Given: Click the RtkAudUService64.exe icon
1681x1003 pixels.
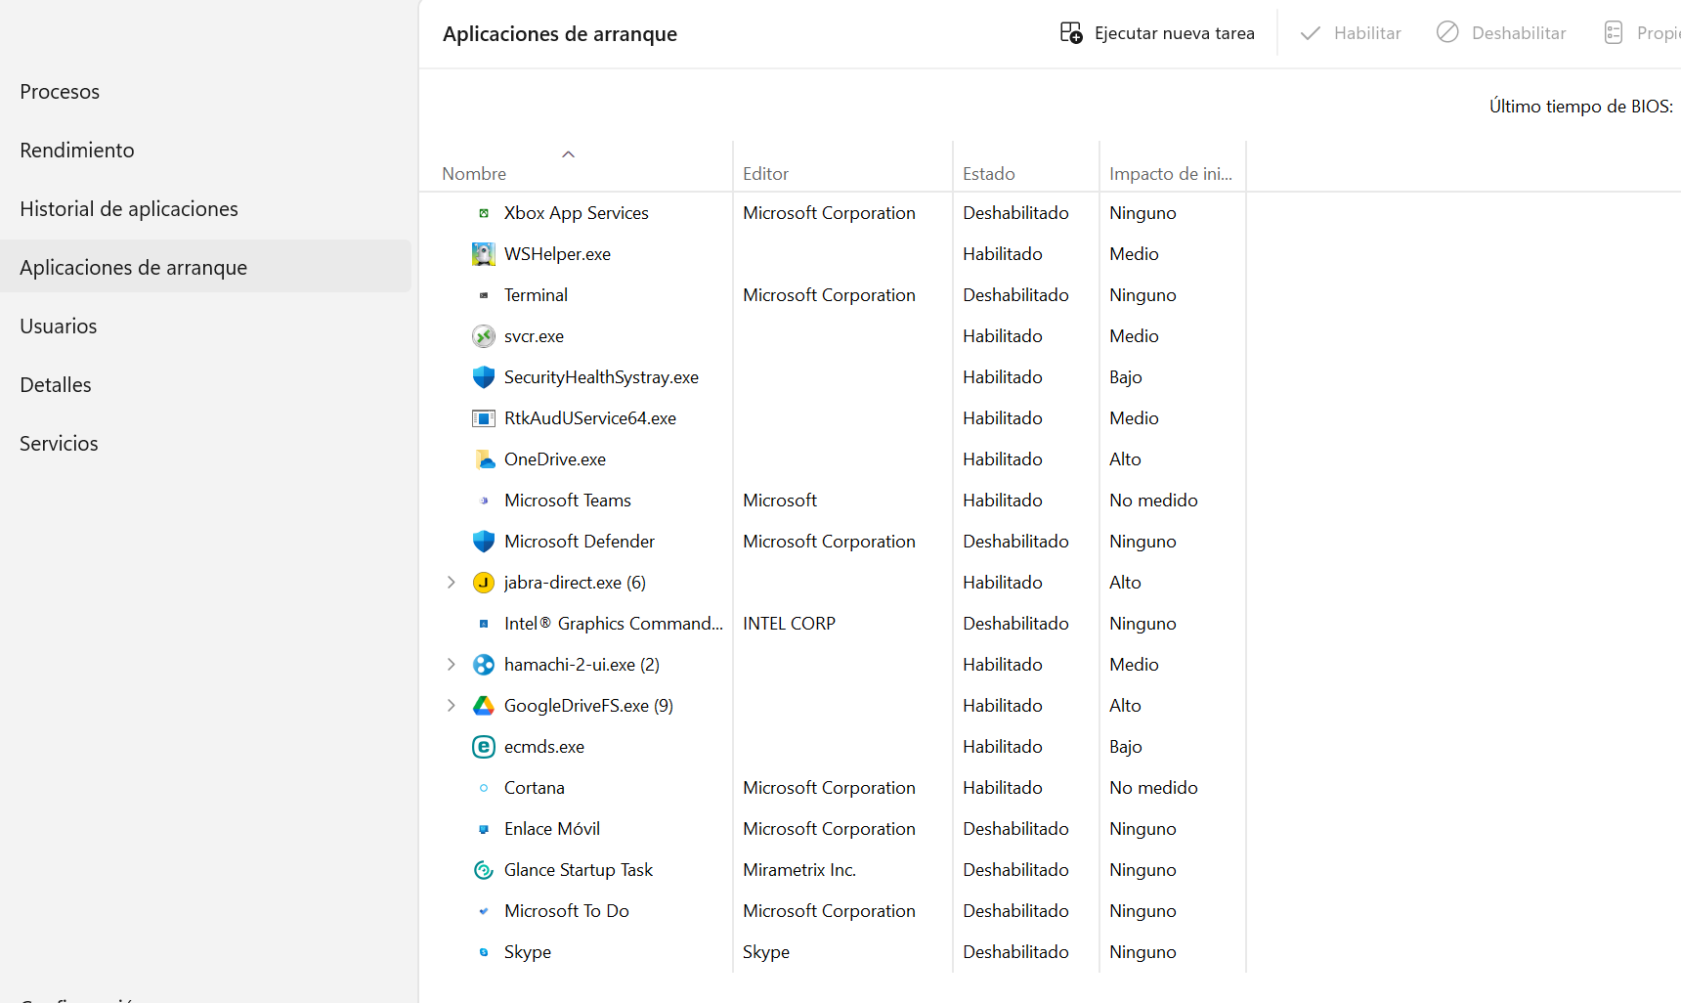Looking at the screenshot, I should coord(484,418).
